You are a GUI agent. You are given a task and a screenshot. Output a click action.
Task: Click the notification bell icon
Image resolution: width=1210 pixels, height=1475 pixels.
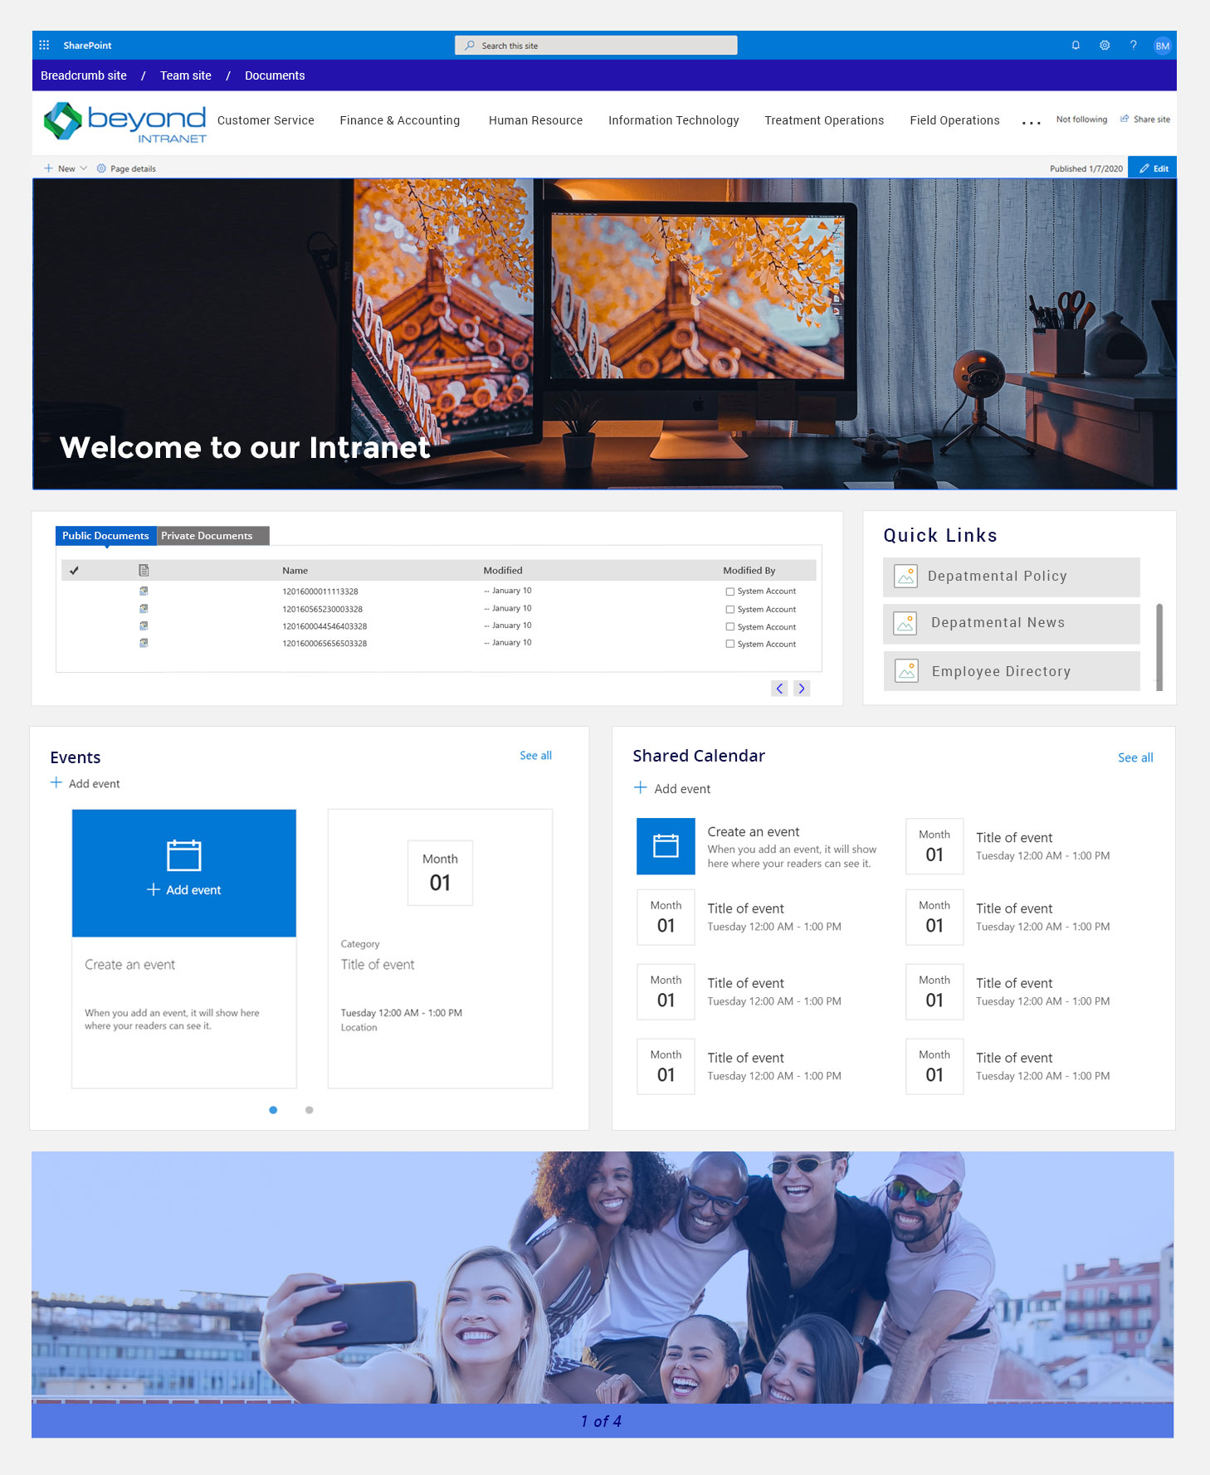pos(1076,46)
